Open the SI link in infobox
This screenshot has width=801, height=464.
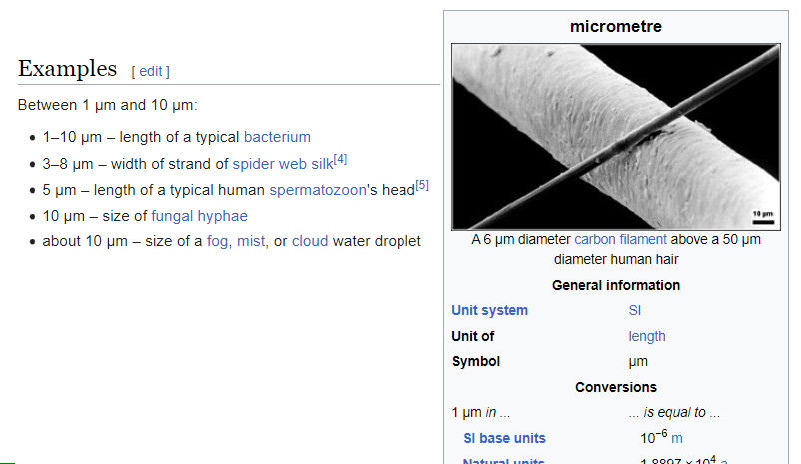tap(634, 310)
